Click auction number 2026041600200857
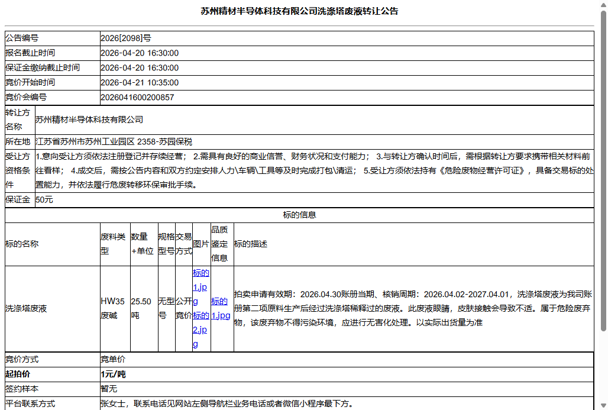 pos(137,98)
